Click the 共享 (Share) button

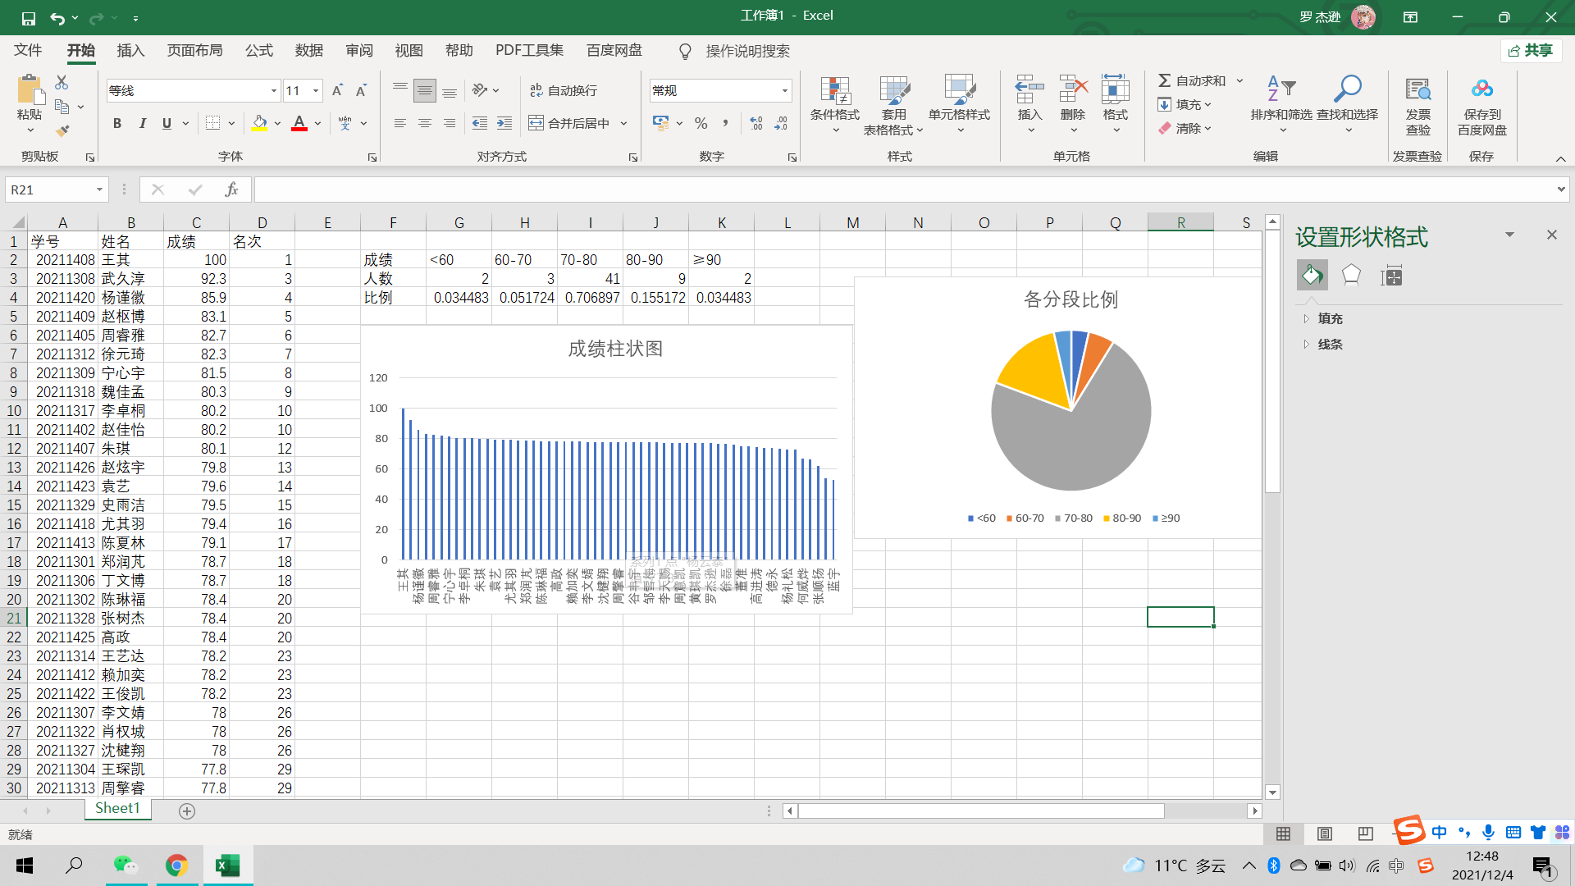coord(1531,51)
